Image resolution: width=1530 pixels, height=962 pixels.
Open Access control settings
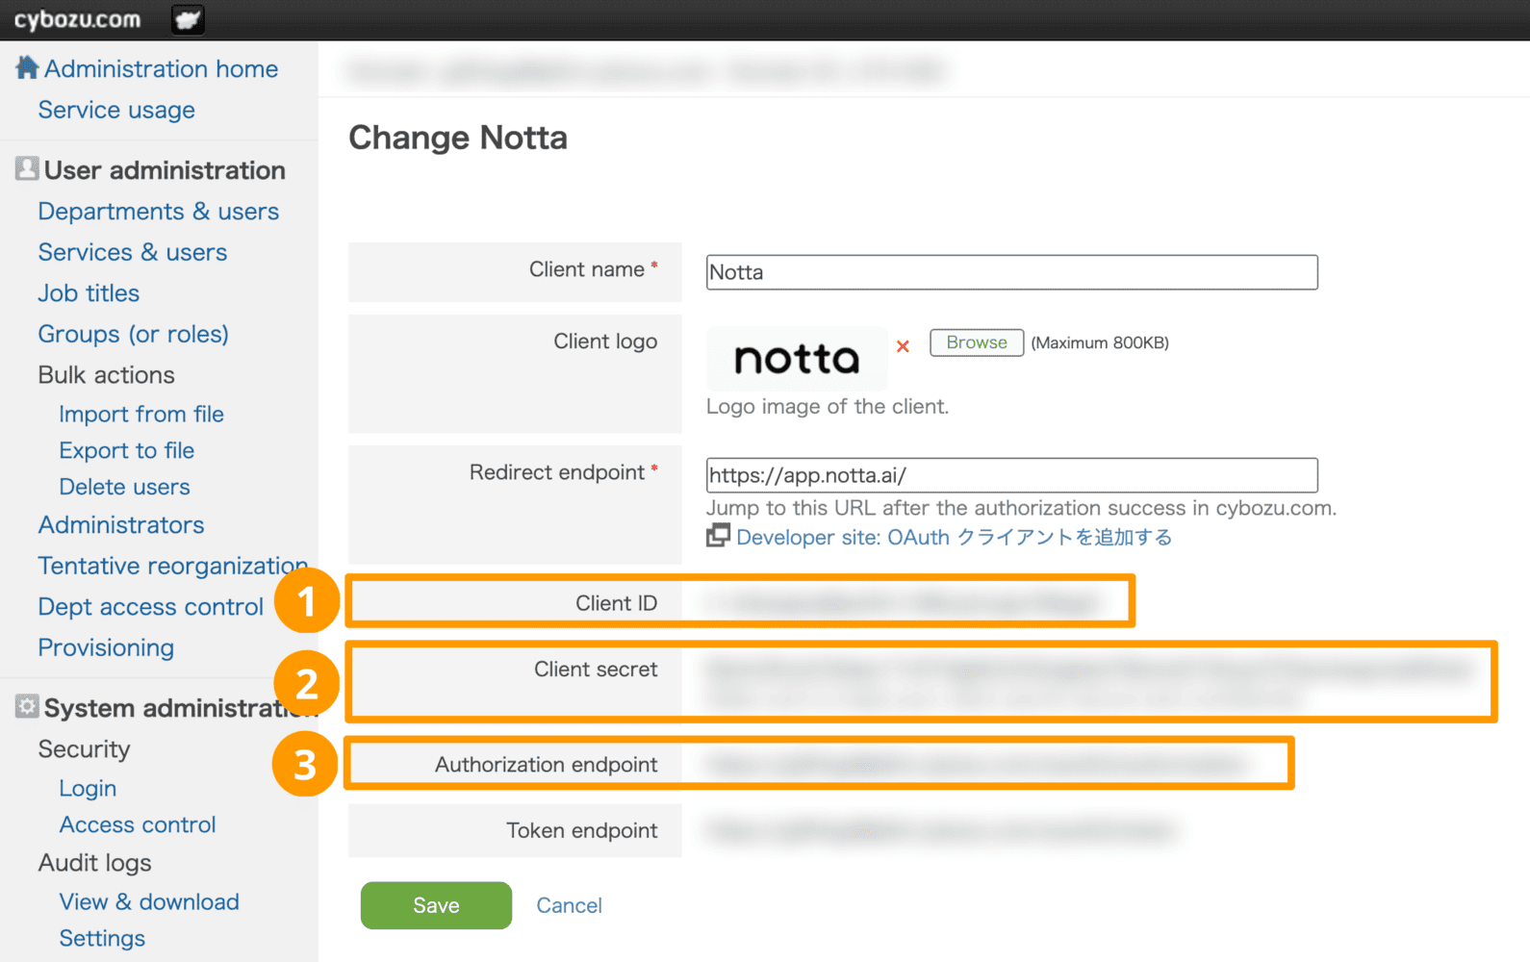[x=138, y=824]
